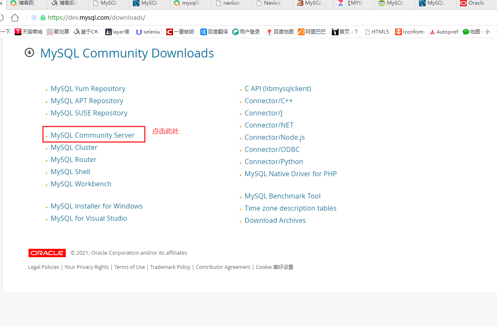The width and height of the screenshot is (497, 326).
Task: Open MySQL Cluster link
Action: coord(74,147)
